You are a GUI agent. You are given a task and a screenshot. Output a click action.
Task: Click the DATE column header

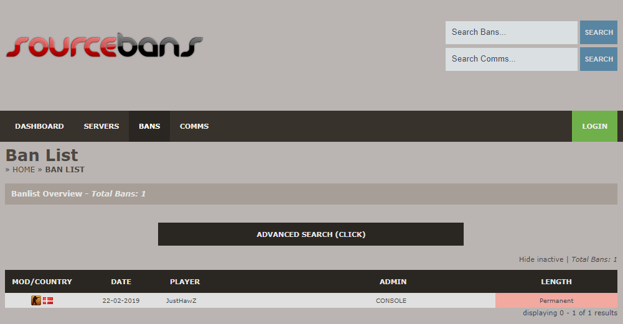[x=121, y=282]
